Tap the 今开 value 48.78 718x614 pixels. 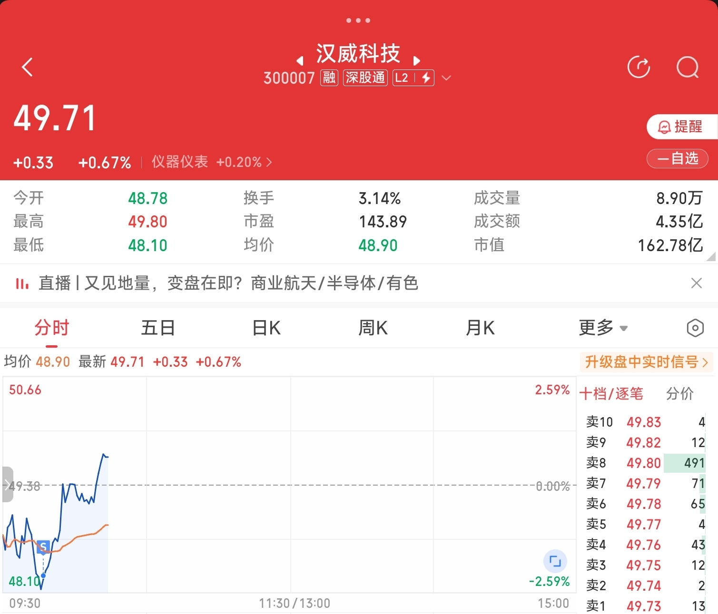click(x=148, y=198)
